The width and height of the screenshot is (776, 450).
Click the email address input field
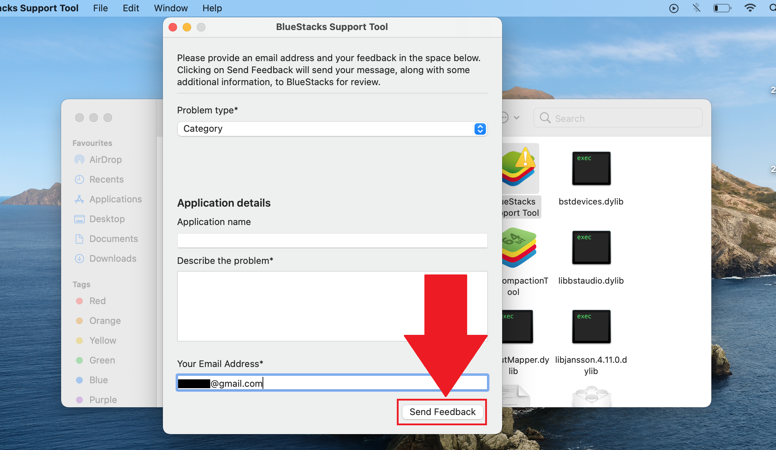(x=332, y=383)
